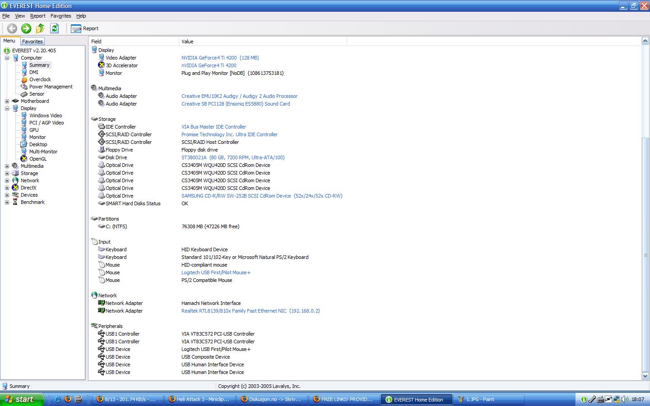The image size is (650, 406).
Task: Open Promise Technology Ultra IDE Controller link
Action: (229, 134)
